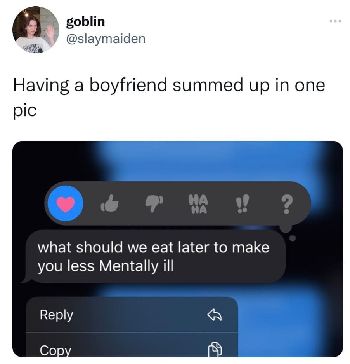Tap the 'what should we eat' message bubble

point(155,256)
